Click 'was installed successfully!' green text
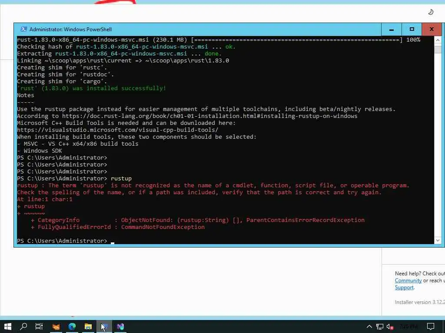Image resolution: width=445 pixels, height=333 pixels. click(x=119, y=88)
